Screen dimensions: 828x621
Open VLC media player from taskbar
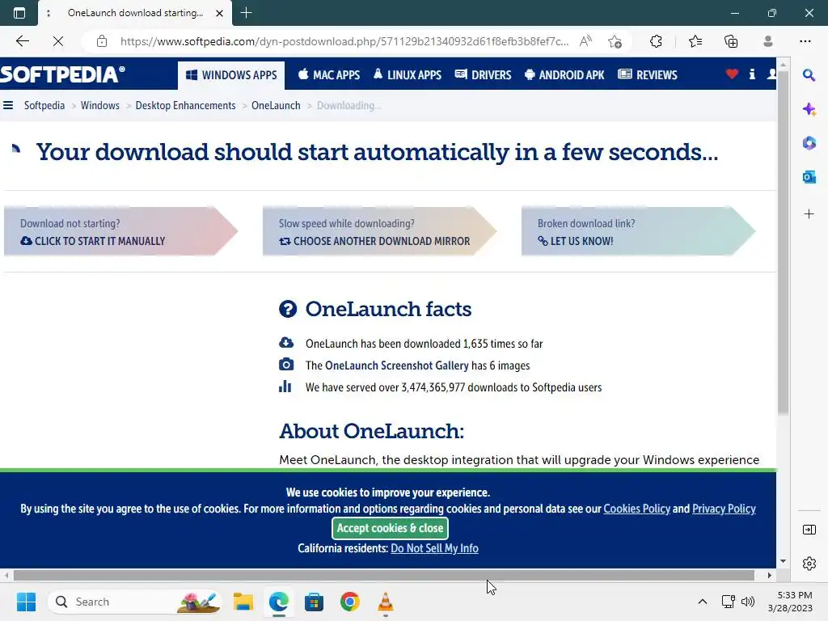click(386, 602)
